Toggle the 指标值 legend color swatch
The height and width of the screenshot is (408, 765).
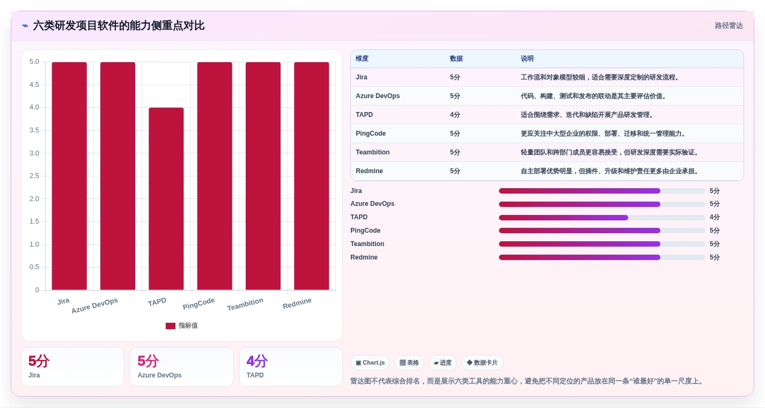tap(171, 326)
